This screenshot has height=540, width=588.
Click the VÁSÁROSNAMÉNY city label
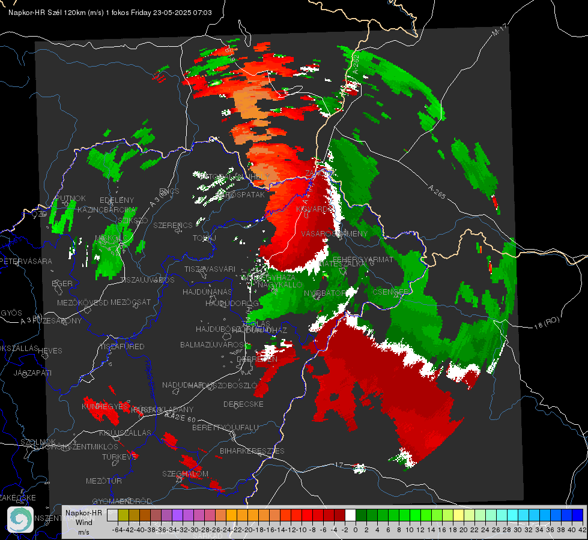point(335,233)
